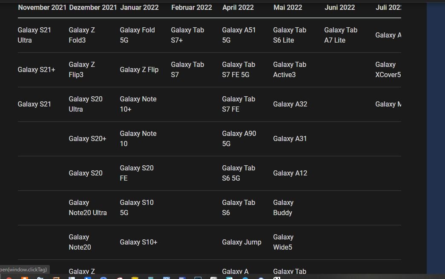445x279 pixels.
Task: Select the "Galaxy S10 5G" cell
Action: click(137, 208)
